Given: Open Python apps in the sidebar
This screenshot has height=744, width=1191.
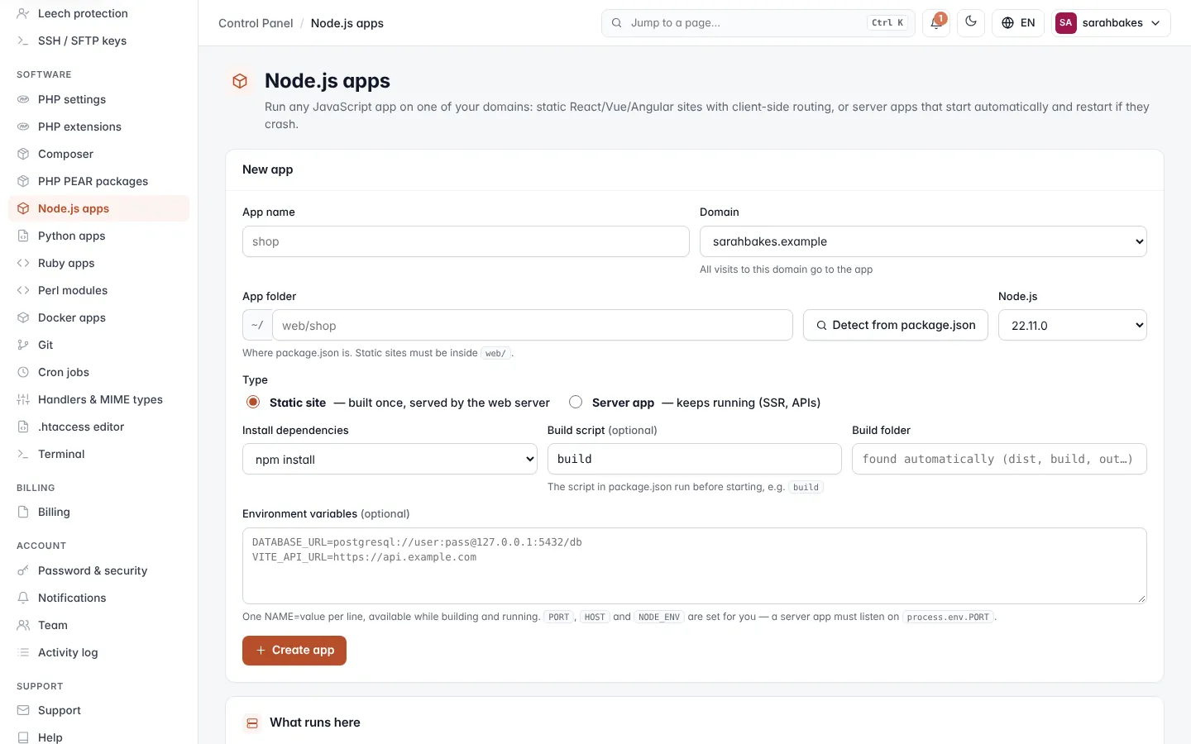Looking at the screenshot, I should 98,236.
